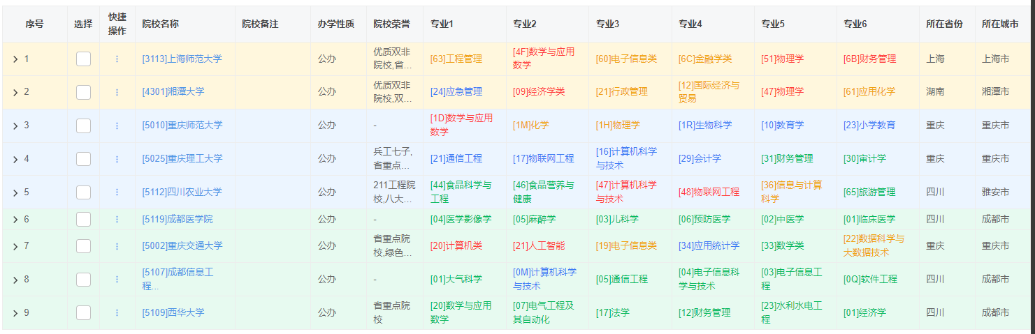Viewport: 1035px width, 334px height.
Task: Open the [5119]成都医学院 link
Action: (x=178, y=220)
